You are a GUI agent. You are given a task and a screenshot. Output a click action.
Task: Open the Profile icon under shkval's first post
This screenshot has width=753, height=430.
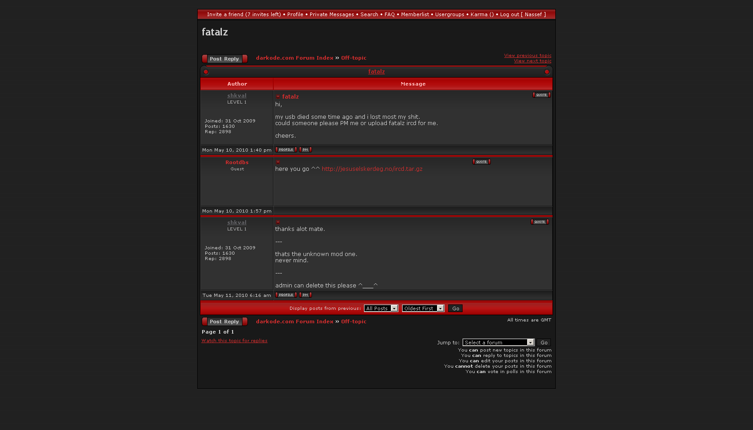[x=286, y=150]
